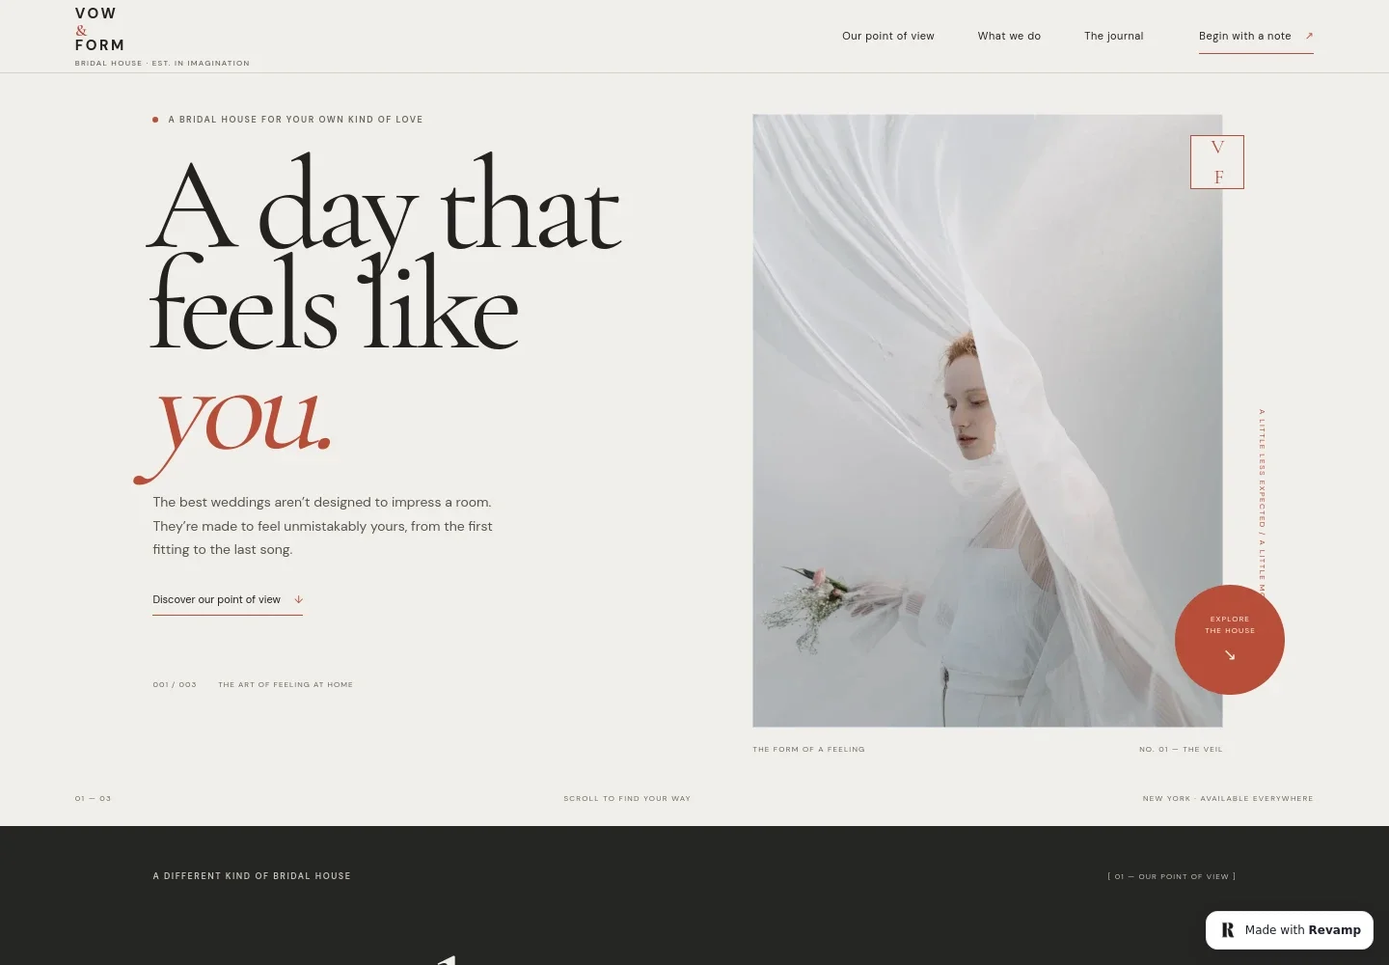1389x965 pixels.
Task: Click 'New York · Available everywhere' text
Action: tap(1228, 799)
